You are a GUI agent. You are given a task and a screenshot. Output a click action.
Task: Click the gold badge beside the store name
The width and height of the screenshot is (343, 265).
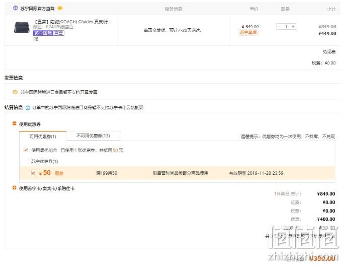[60, 9]
